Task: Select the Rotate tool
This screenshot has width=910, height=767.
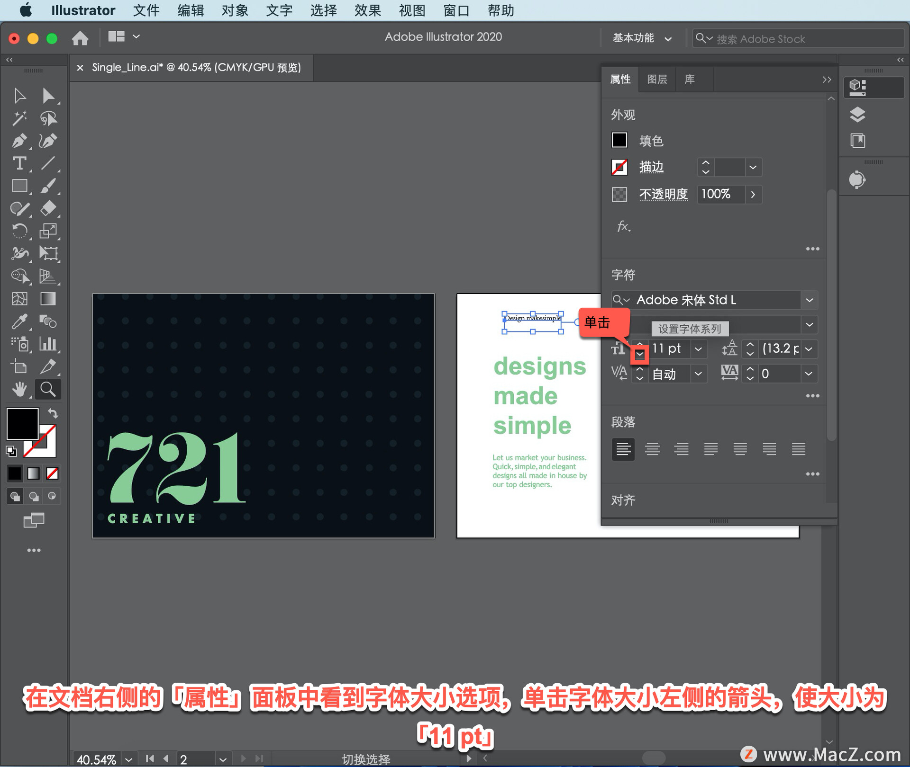Action: [x=19, y=231]
